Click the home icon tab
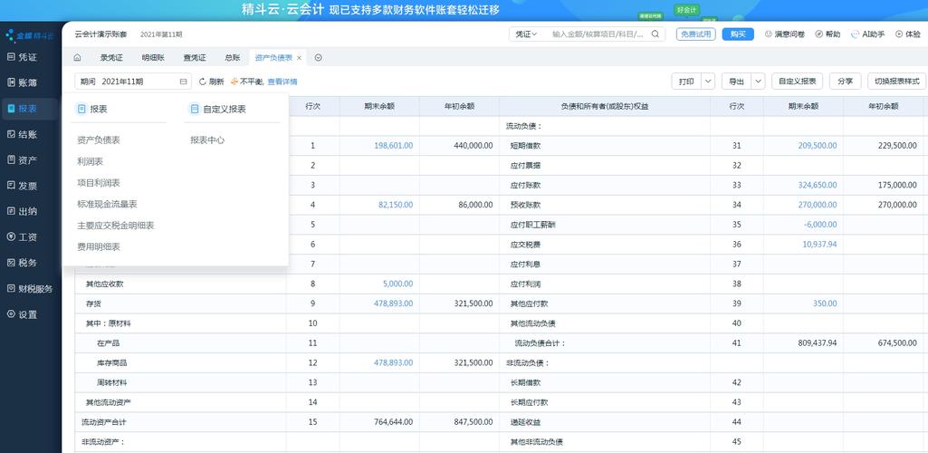 pyautogui.click(x=78, y=57)
